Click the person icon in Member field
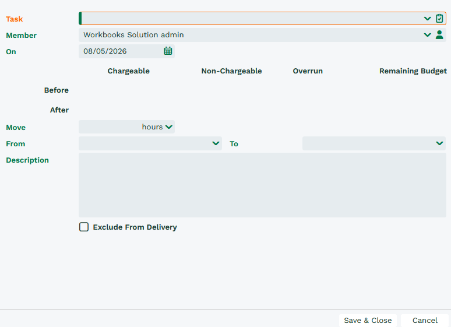 [x=439, y=35]
